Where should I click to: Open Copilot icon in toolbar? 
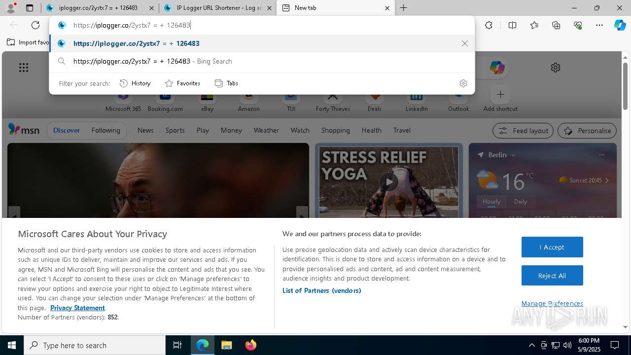[620, 25]
